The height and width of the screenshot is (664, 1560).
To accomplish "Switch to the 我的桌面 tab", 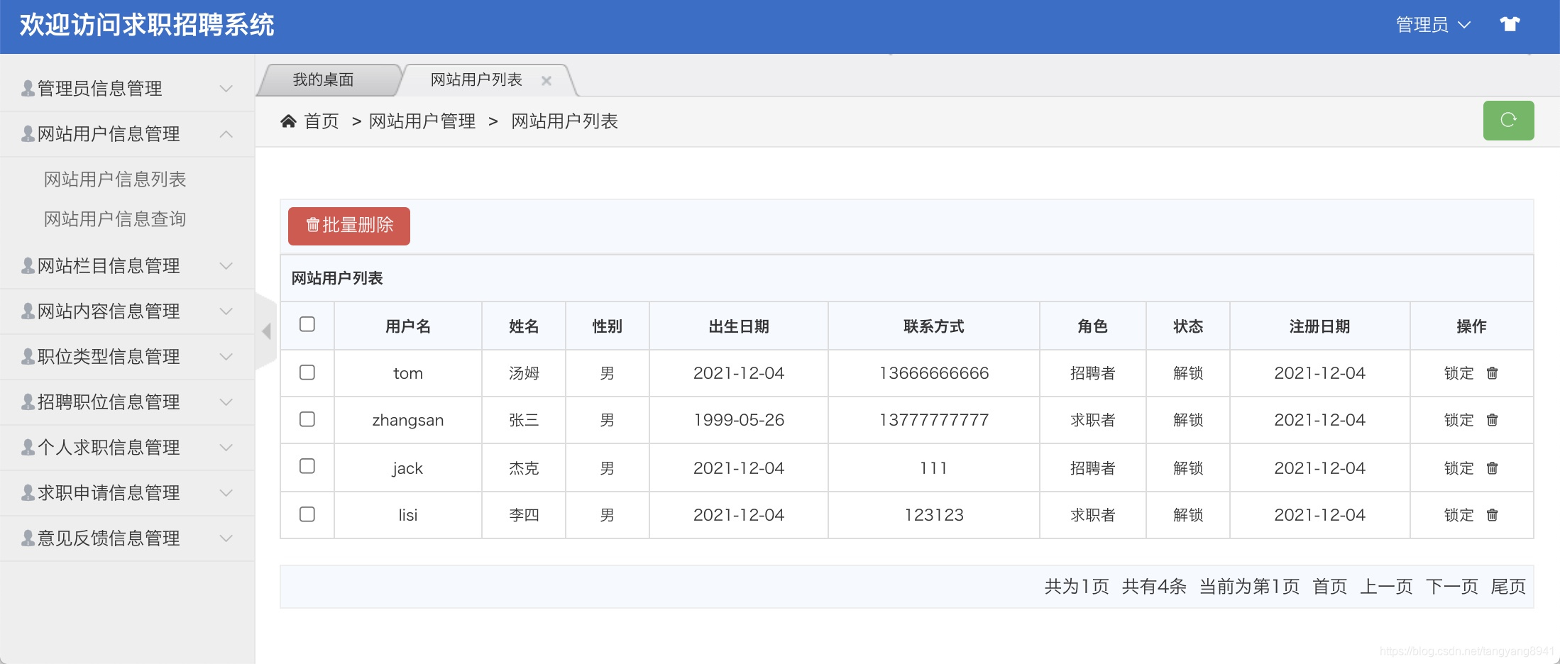I will point(324,79).
